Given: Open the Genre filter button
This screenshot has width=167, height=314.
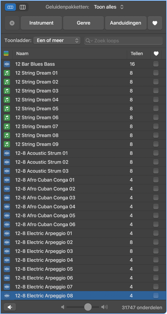Looking at the screenshot, I should click(84, 23).
